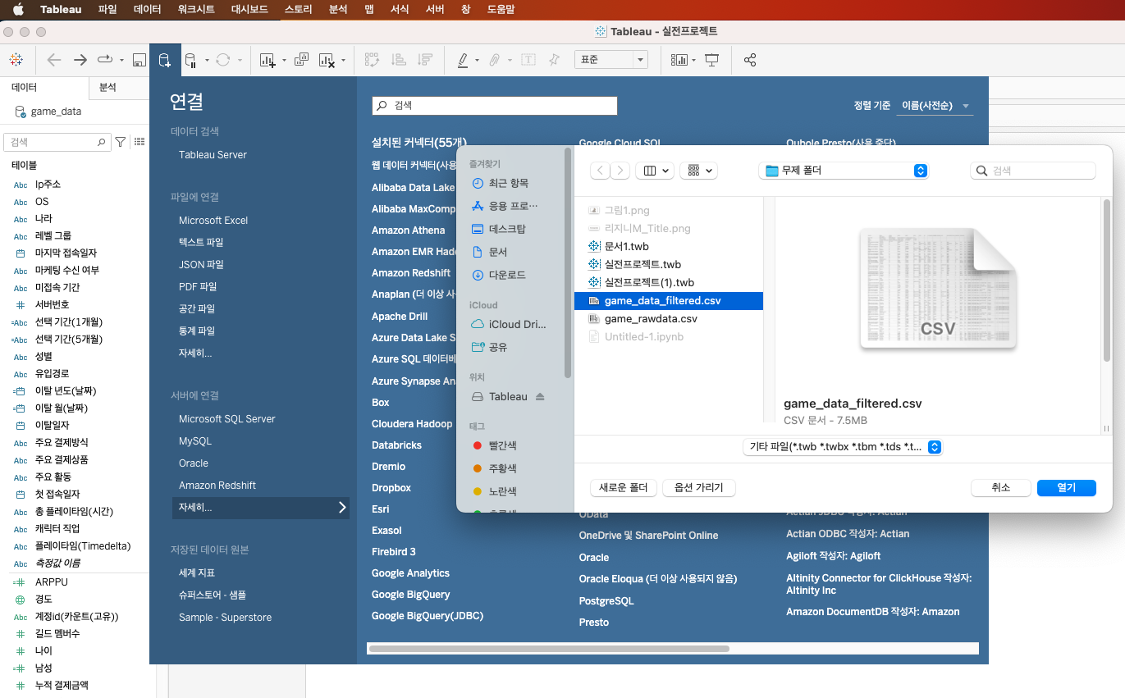
Task: Click the Tableau start page logo icon
Action: click(x=16, y=60)
